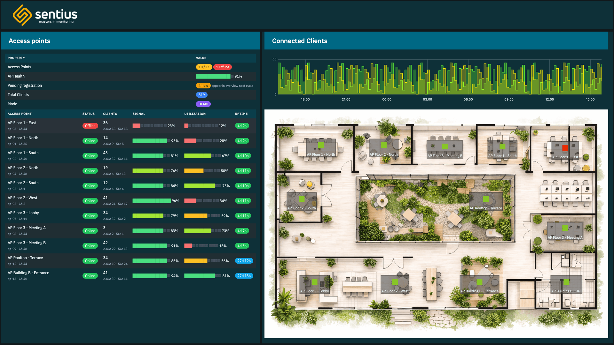Click the Online badge for AP Rooftop - Terrace
The height and width of the screenshot is (345, 614).
point(90,261)
